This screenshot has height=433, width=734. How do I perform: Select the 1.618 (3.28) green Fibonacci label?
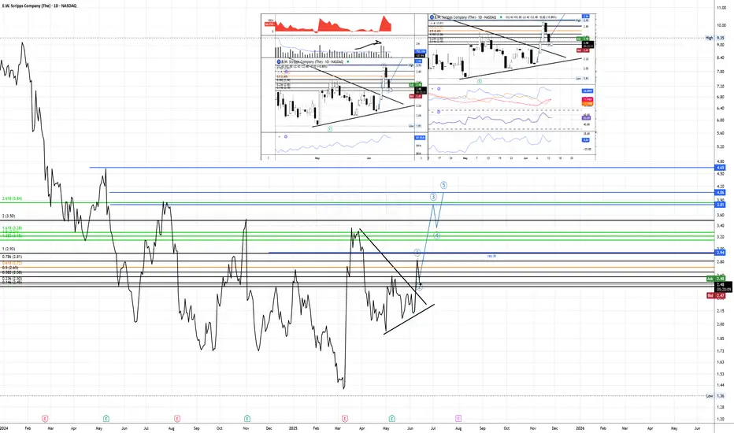pos(12,228)
